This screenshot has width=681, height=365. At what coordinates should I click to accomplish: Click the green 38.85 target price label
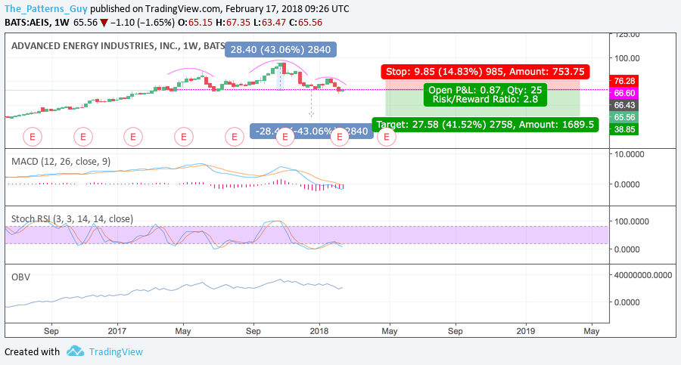click(x=624, y=129)
